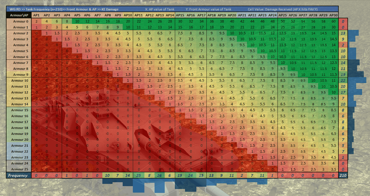
Task: Select the Armour 9 frequency value 19
Action: 343,75
